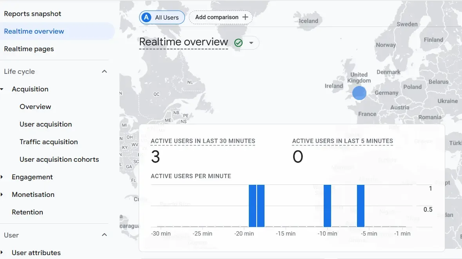The width and height of the screenshot is (462, 259).
Task: Open the User acquisition report
Action: 45,124
